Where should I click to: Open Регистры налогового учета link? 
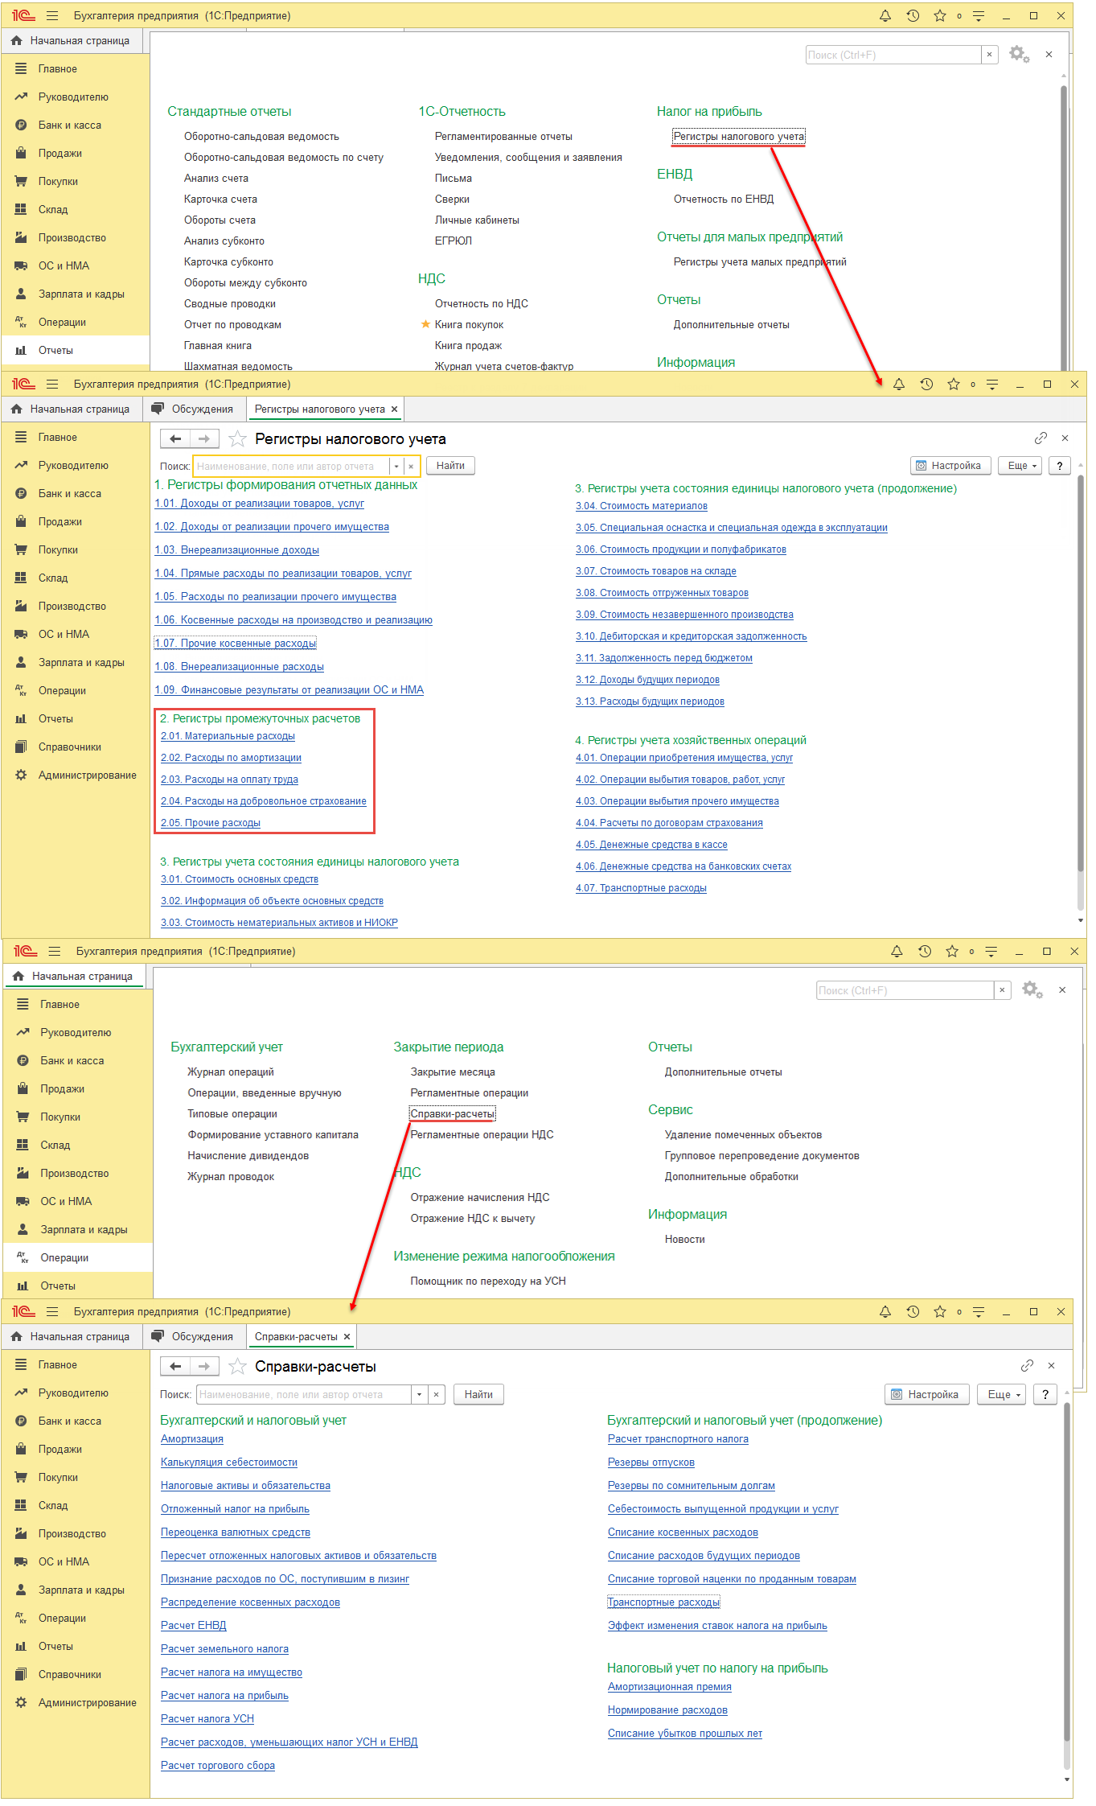coord(739,137)
